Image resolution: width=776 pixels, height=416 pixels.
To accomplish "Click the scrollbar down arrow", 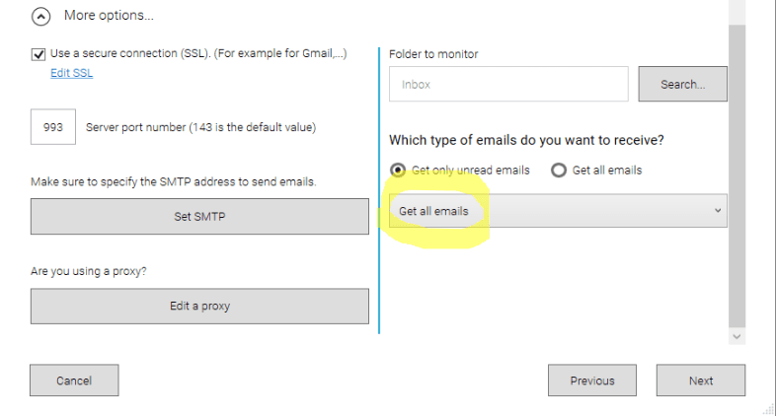I will [737, 336].
